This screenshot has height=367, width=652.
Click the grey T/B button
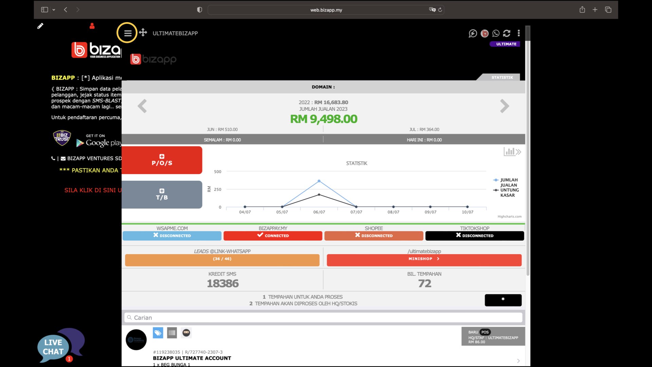(x=162, y=194)
